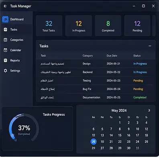Screen dimensions: 159x158
Task: Pick day 22 in the calendar
Action: coord(120,142)
